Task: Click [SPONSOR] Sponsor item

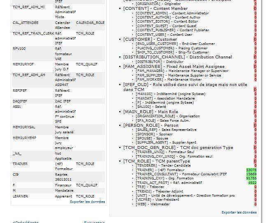Action: click(154, 134)
